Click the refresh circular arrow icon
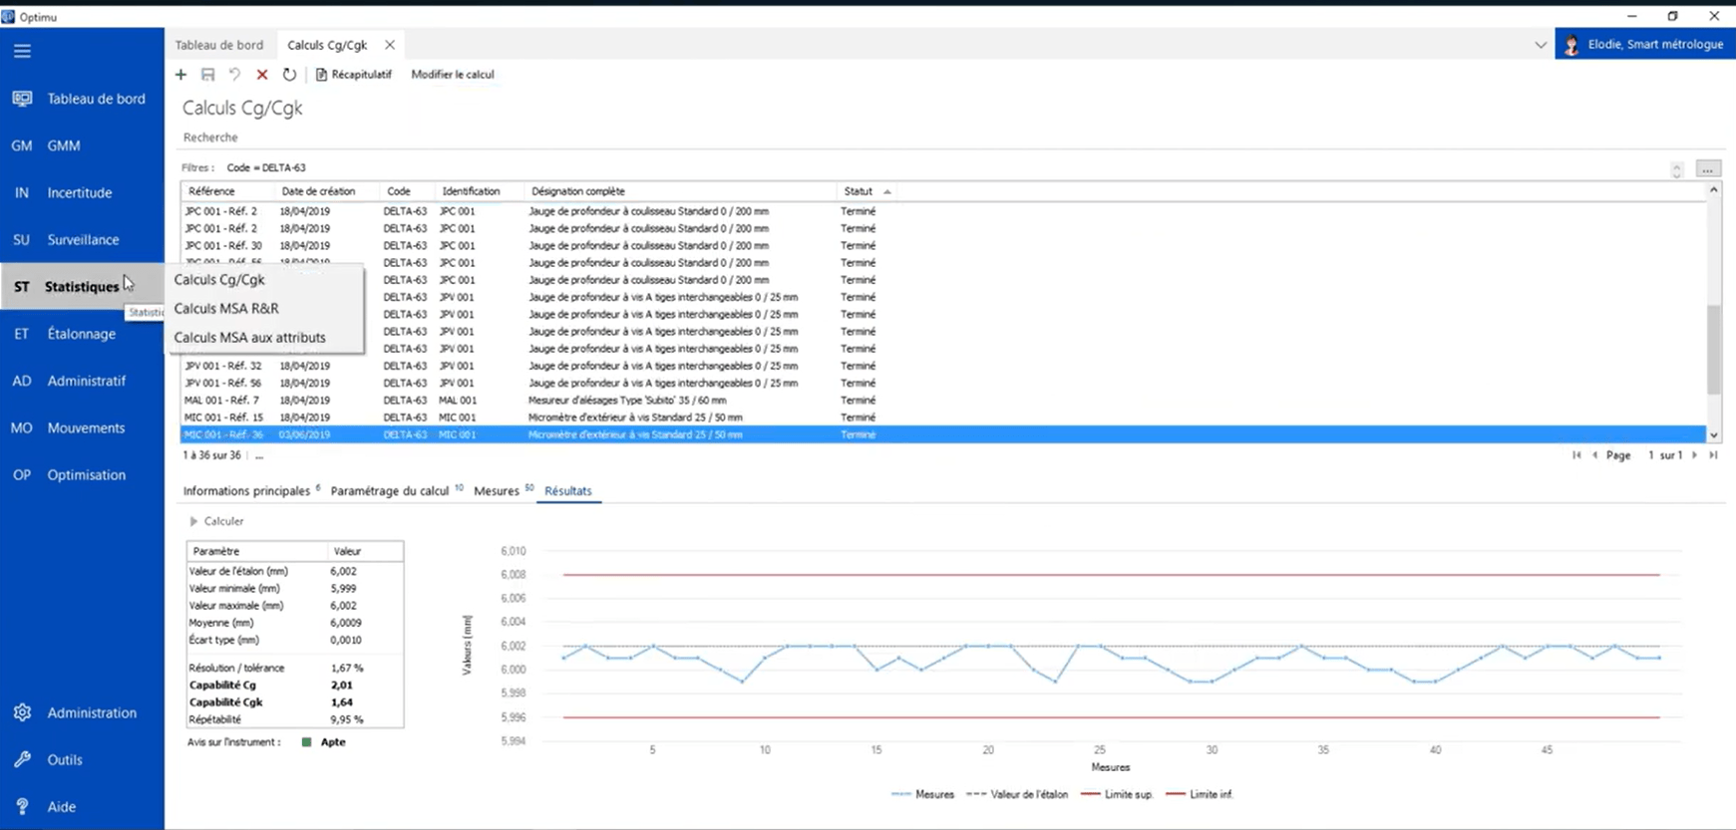 click(289, 75)
